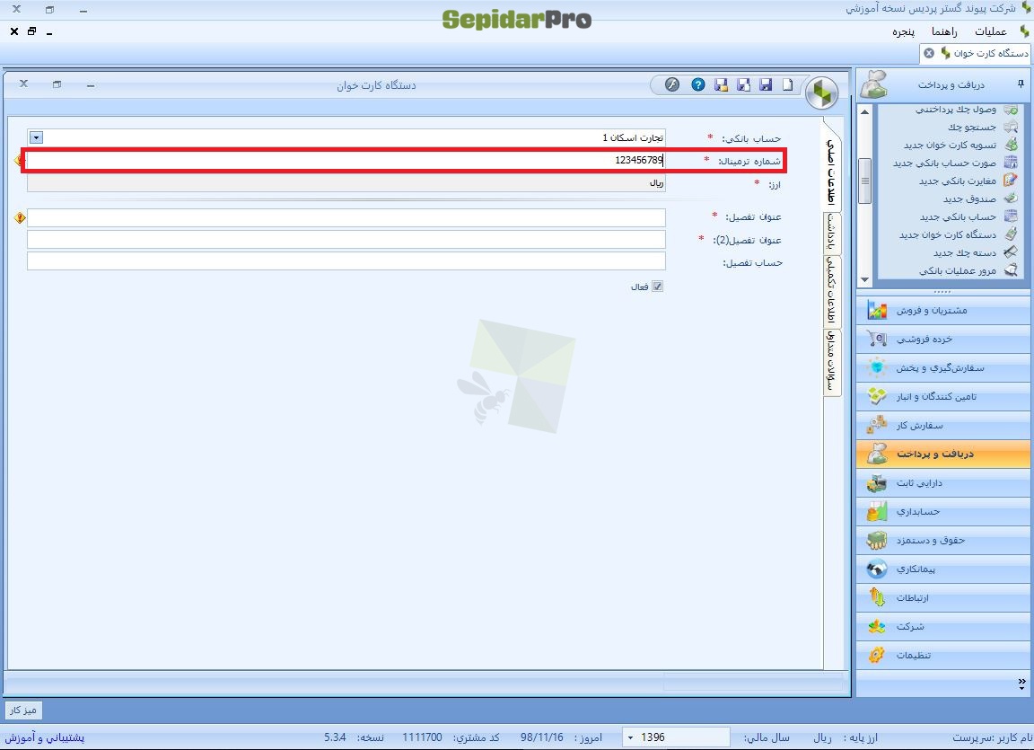
Task: Click the single floppy disk Save icon
Action: click(x=766, y=84)
